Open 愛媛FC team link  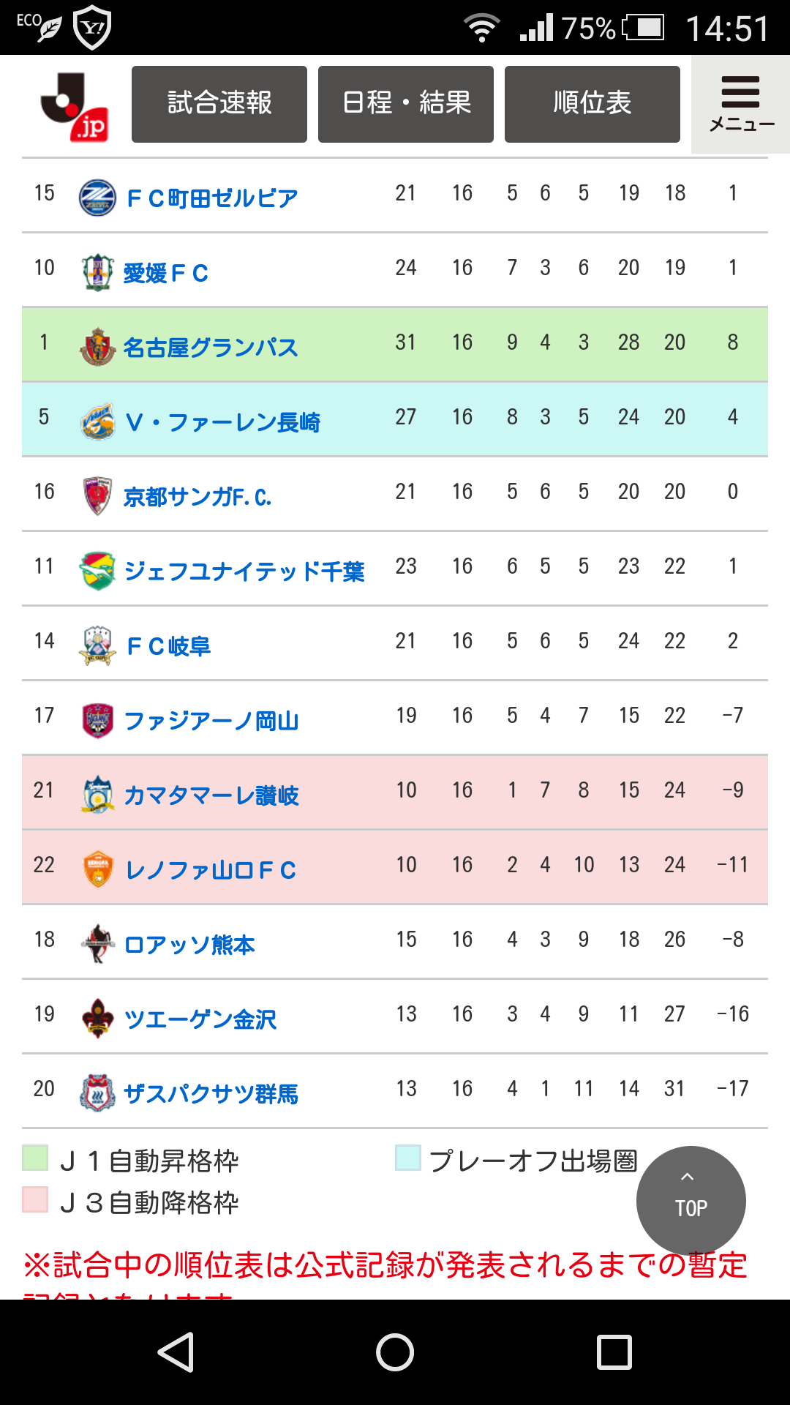[x=166, y=273]
